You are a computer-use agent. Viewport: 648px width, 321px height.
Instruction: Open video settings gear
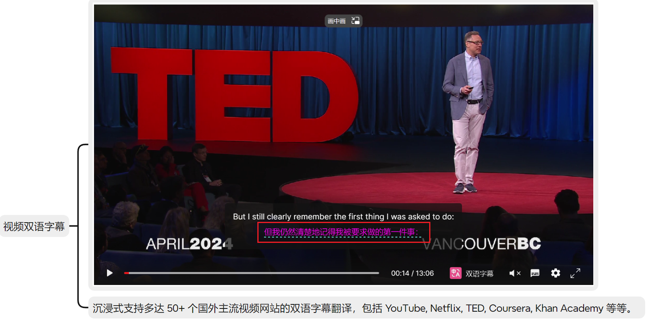click(556, 273)
